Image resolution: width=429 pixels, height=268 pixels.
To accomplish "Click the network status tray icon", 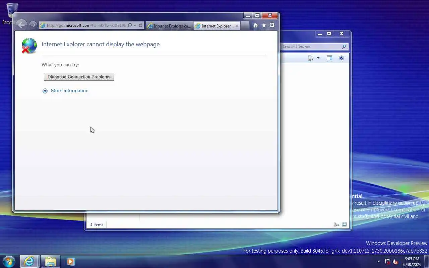I will [x=387, y=262].
